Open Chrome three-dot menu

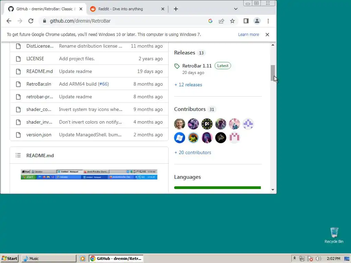coord(268,21)
